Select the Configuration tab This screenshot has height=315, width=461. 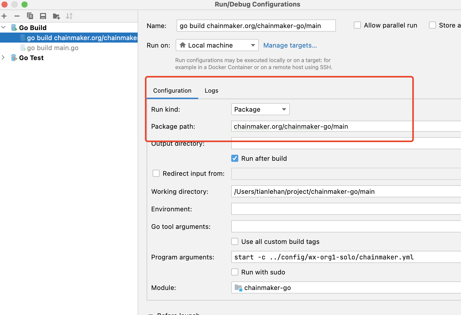[x=172, y=91]
